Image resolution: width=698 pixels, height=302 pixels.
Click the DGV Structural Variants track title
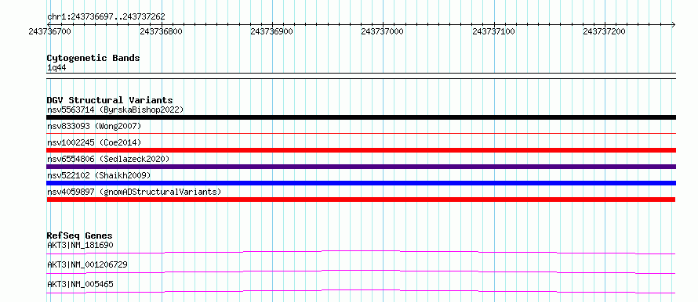(x=110, y=100)
